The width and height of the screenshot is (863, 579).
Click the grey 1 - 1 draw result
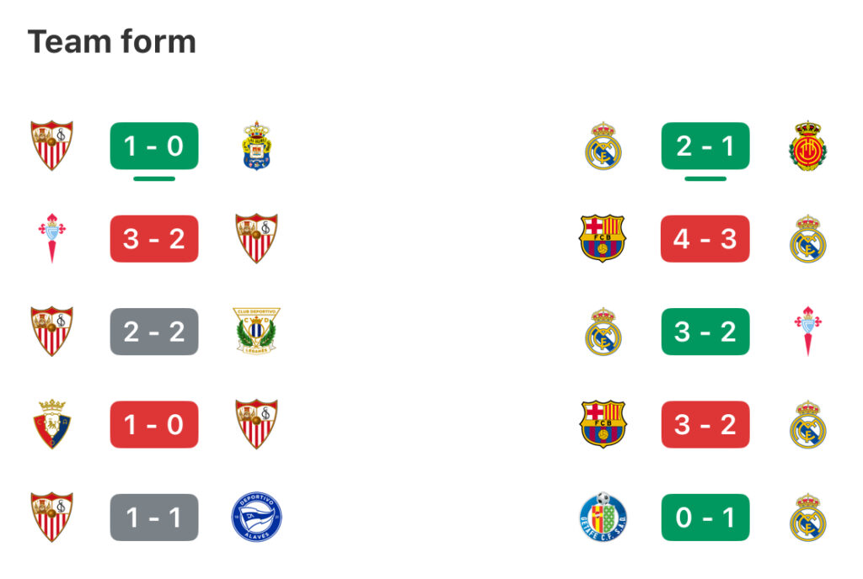pos(154,517)
